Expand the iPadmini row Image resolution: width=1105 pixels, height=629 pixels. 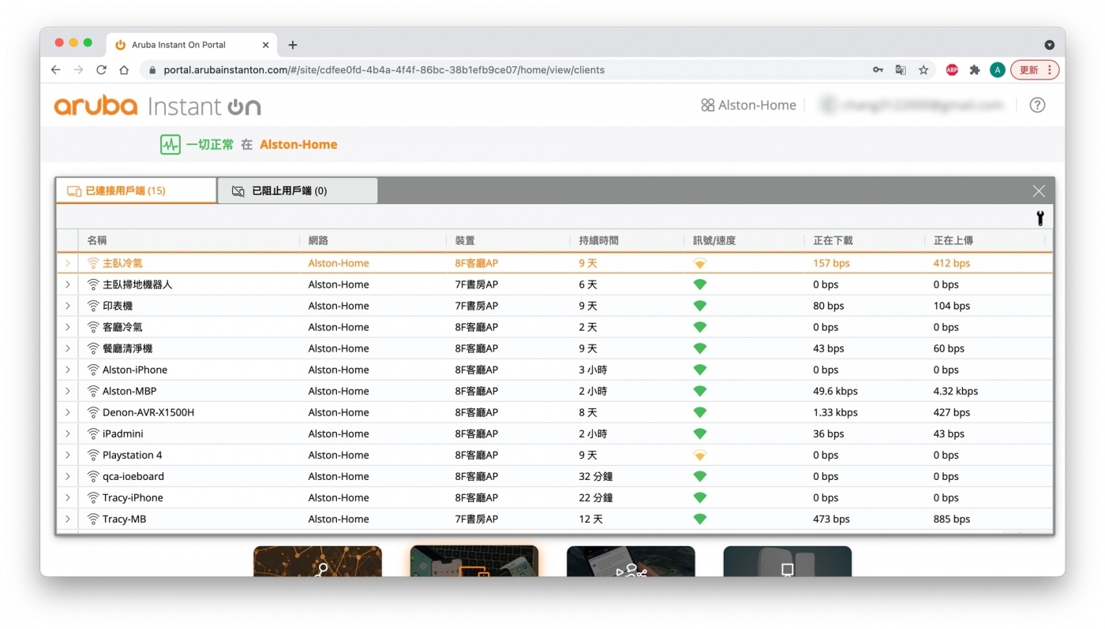(x=68, y=434)
